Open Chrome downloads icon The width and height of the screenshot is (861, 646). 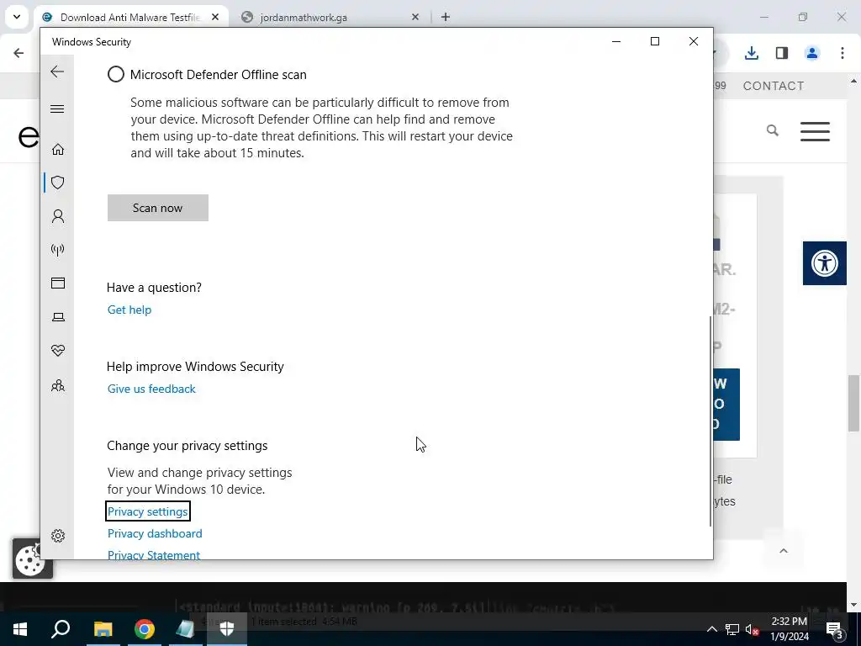(752, 53)
